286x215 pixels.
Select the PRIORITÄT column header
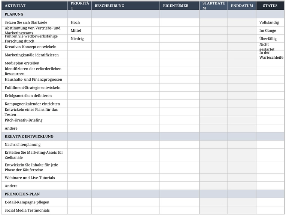79,6
